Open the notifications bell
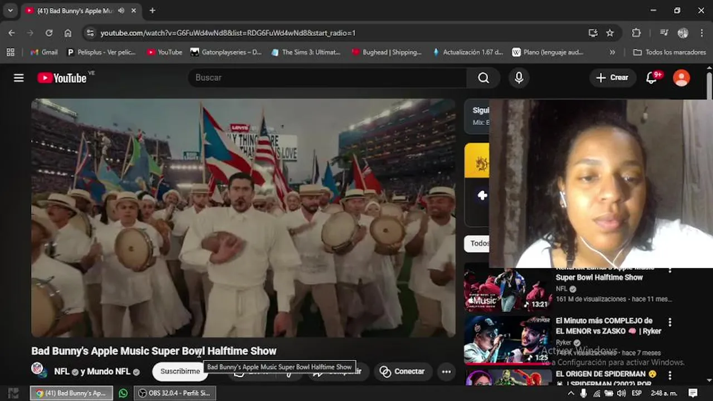The width and height of the screenshot is (713, 401). click(652, 78)
